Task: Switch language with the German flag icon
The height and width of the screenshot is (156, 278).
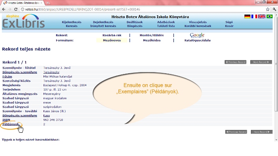Action: click(x=247, y=17)
